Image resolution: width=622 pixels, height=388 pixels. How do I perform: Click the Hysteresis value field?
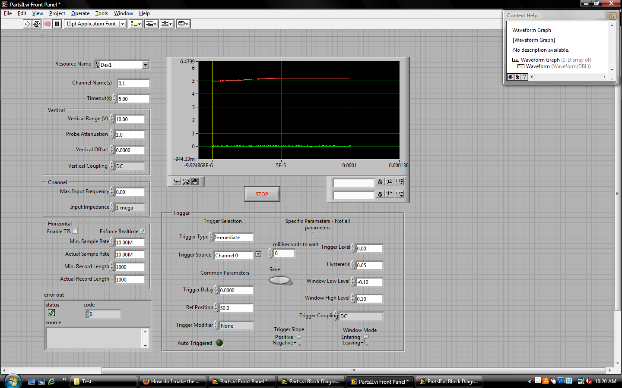[369, 265]
